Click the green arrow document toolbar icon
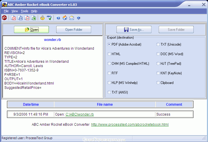The height and width of the screenshot is (142, 208). click(x=34, y=18)
